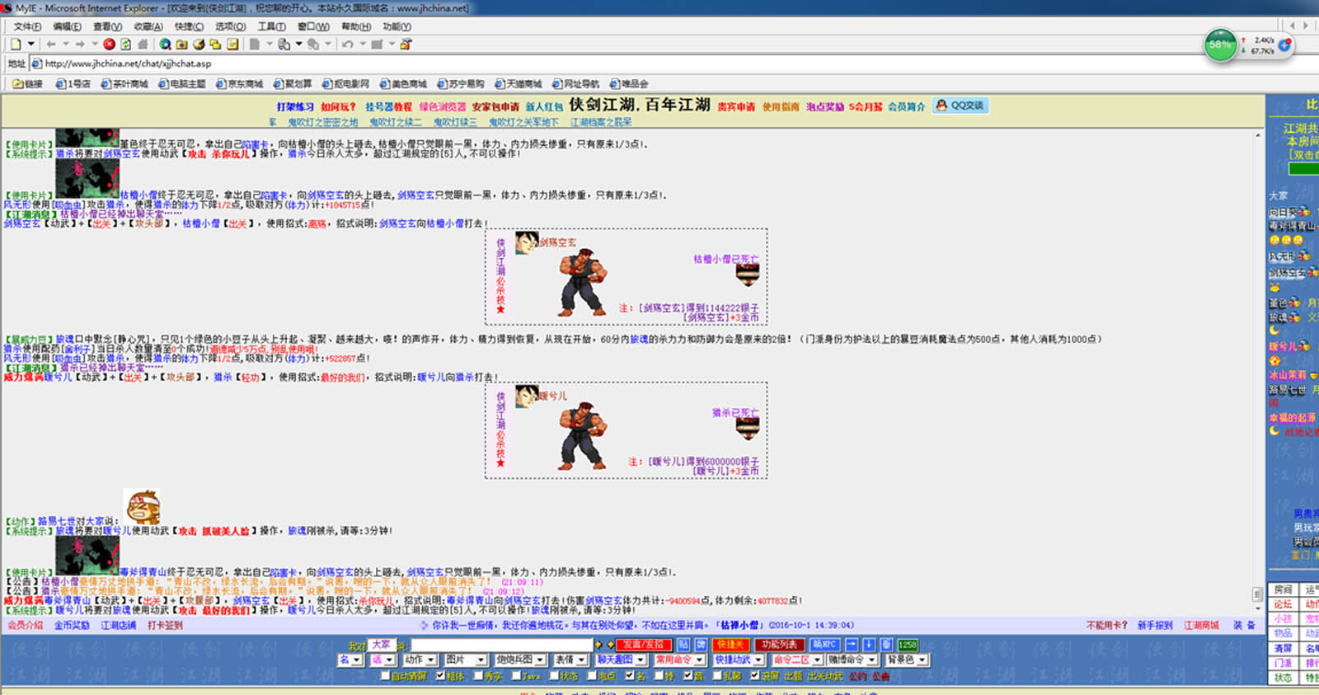Click the green refresh page icon
1319x695 pixels.
tap(125, 45)
